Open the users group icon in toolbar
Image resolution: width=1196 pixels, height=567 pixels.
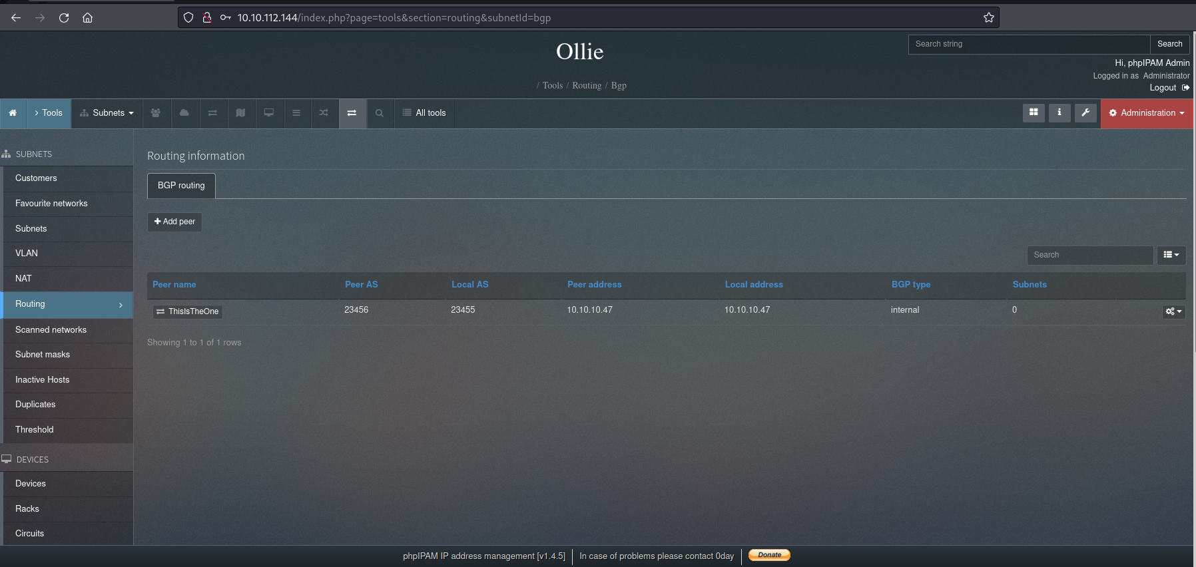(156, 113)
